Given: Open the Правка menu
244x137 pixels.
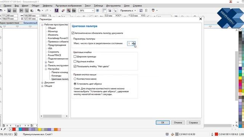Looking at the screenshot, I should (8, 6).
